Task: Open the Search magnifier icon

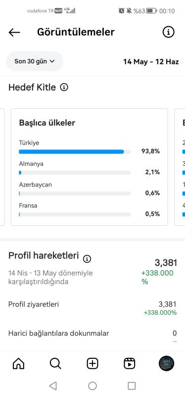Action: tap(55, 364)
